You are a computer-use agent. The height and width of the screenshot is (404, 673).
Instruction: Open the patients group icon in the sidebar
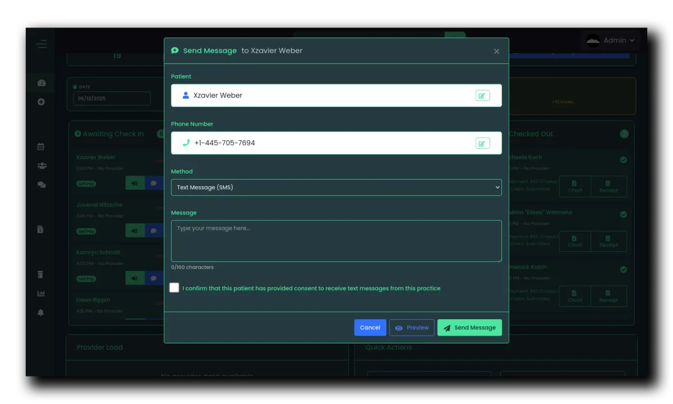coord(42,166)
